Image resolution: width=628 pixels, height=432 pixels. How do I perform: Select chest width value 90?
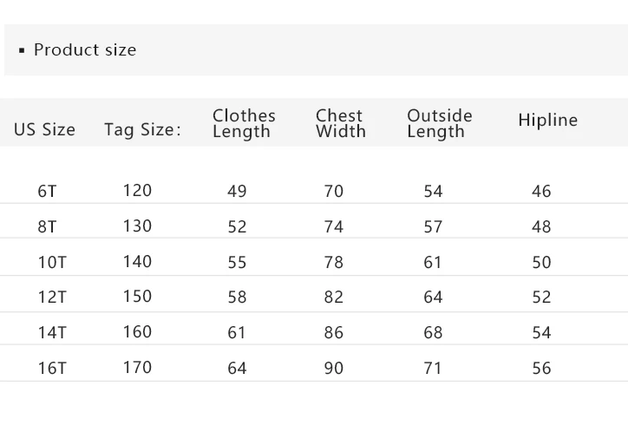(x=333, y=368)
